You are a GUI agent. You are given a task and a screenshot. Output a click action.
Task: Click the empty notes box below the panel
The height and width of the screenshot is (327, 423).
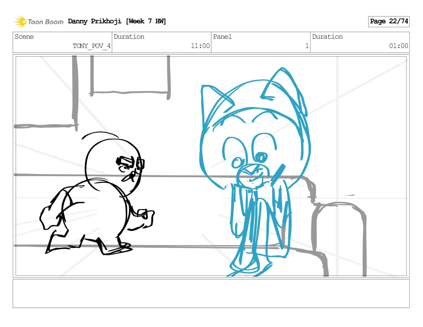pyautogui.click(x=211, y=293)
